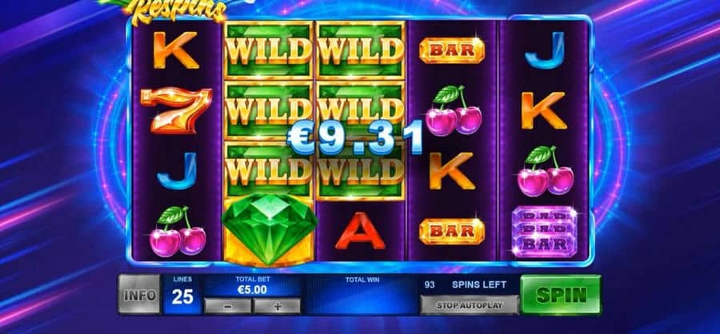This screenshot has width=720, height=334.
Task: Select the top BAR symbol on fourth reel
Action: point(452,50)
